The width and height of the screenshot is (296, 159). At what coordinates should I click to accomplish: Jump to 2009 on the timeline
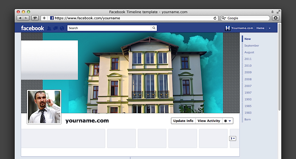tap(248, 72)
